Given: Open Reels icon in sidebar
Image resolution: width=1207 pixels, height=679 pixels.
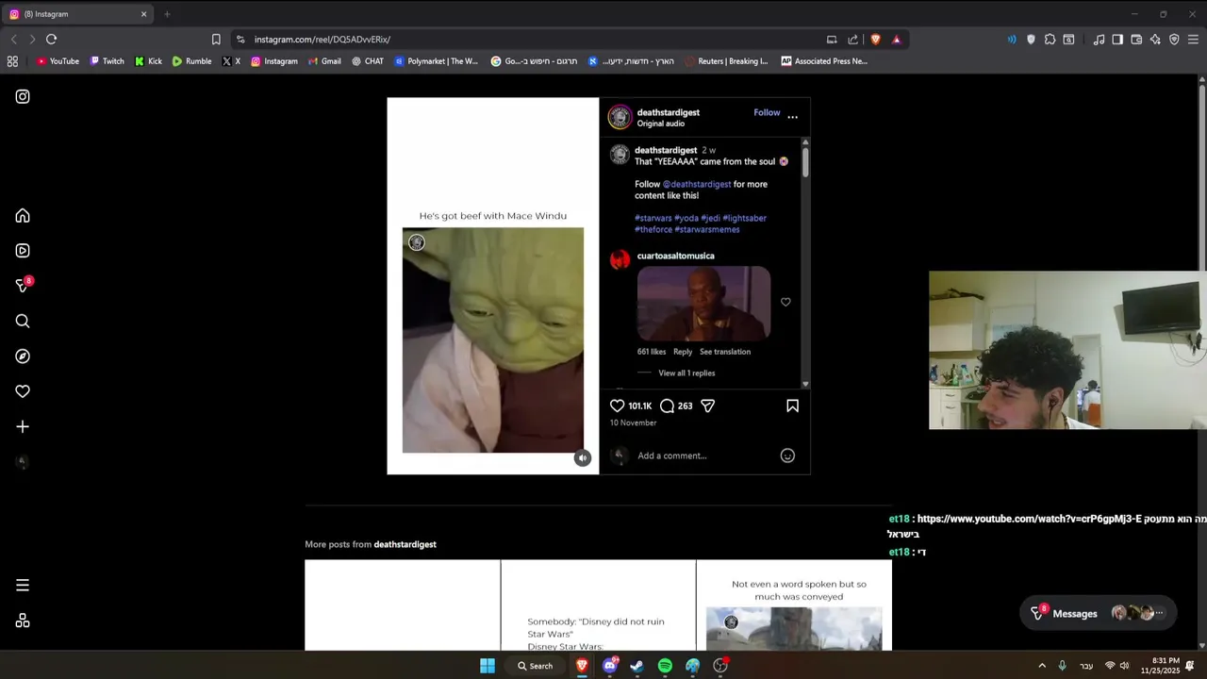Looking at the screenshot, I should click(x=23, y=251).
